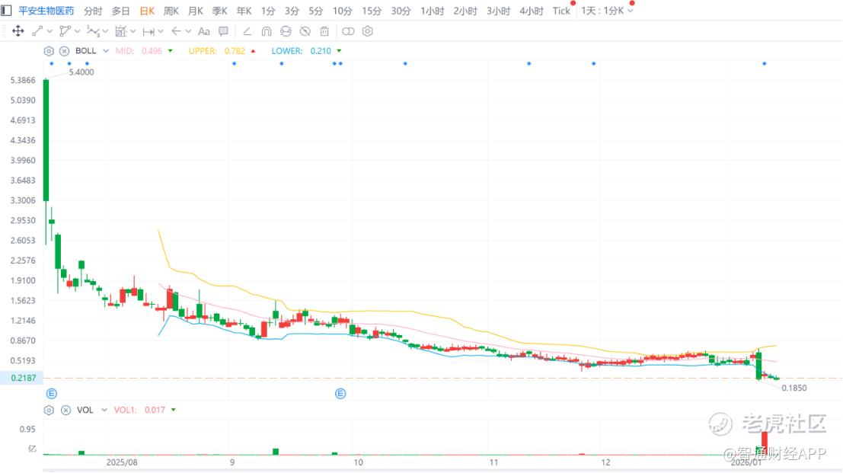
Task: Select the 季K quarterly chart tab
Action: point(219,11)
